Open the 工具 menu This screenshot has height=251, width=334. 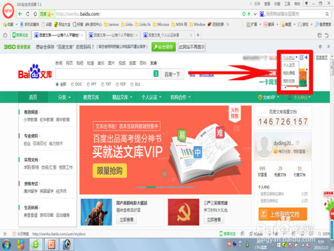(287, 4)
